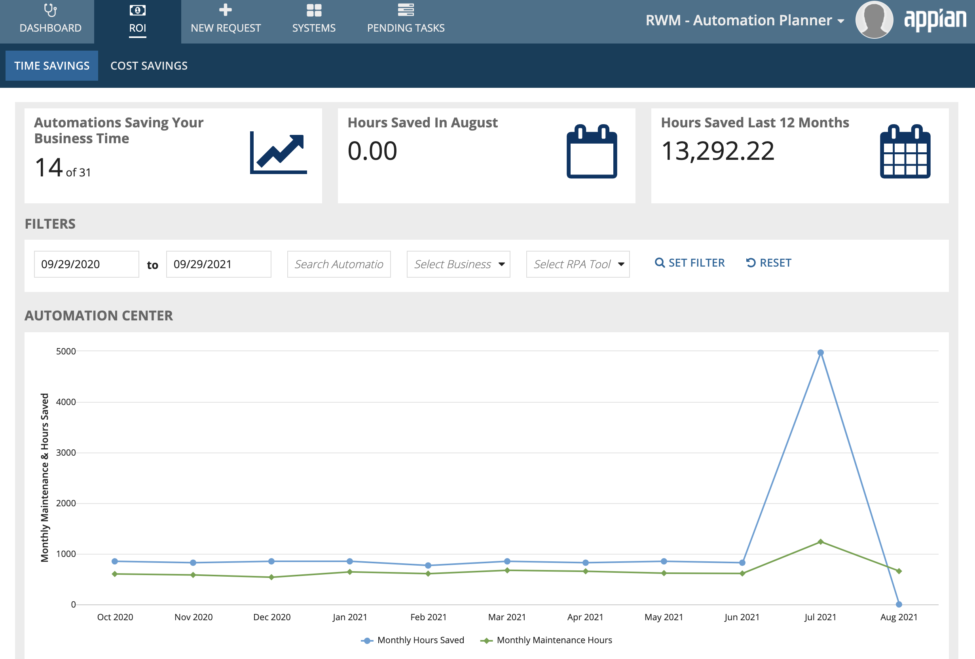Viewport: 975px width, 659px height.
Task: Click the Aug 2021 hours saved zero point
Action: (x=899, y=604)
